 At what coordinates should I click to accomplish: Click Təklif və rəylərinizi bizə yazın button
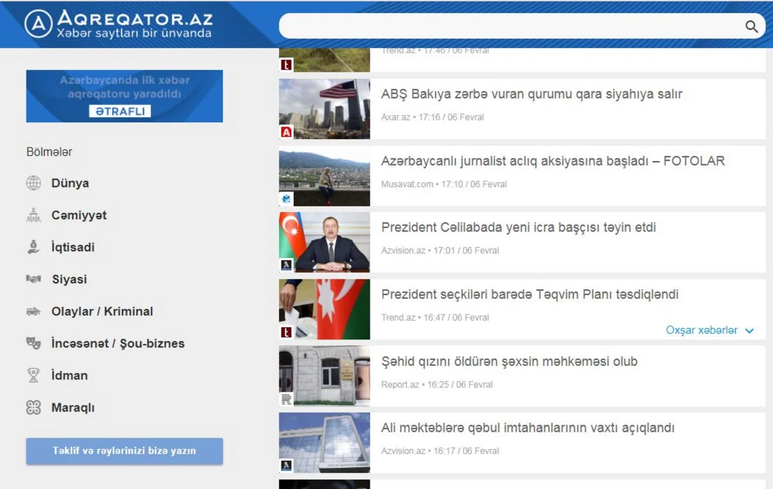click(x=124, y=451)
